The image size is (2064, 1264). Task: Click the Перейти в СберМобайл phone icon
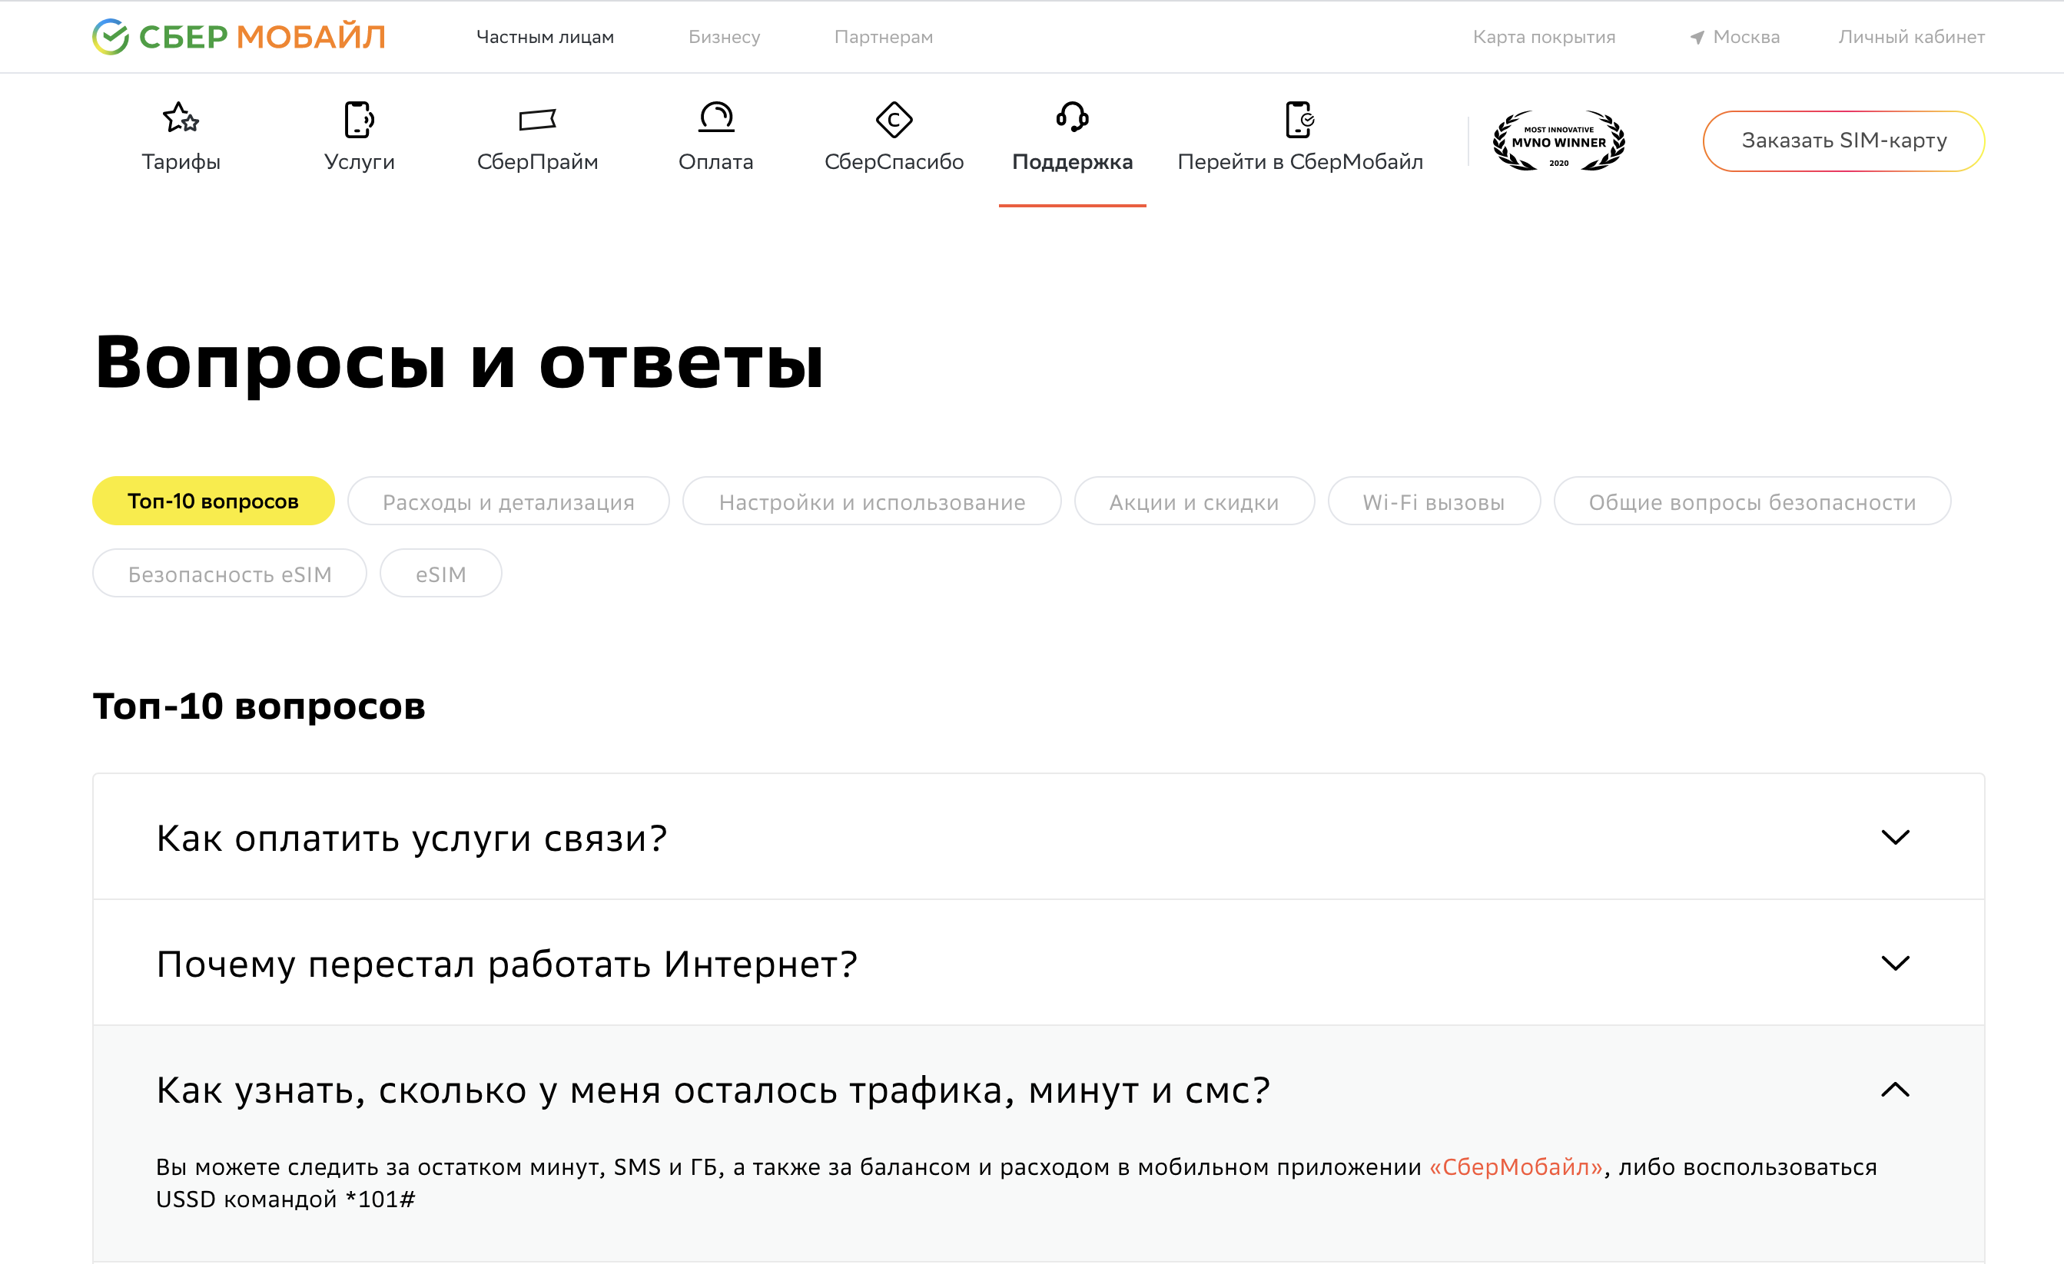point(1299,121)
